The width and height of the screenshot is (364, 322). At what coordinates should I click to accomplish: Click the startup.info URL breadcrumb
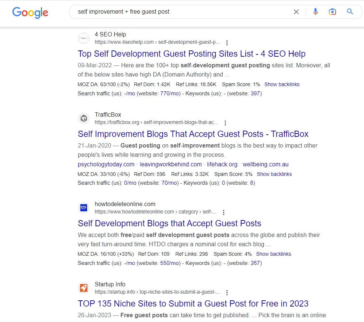tap(157, 292)
